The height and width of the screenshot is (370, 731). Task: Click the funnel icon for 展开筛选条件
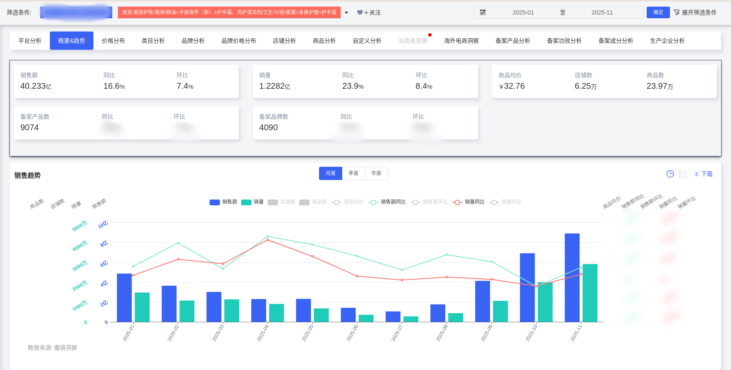pos(677,12)
